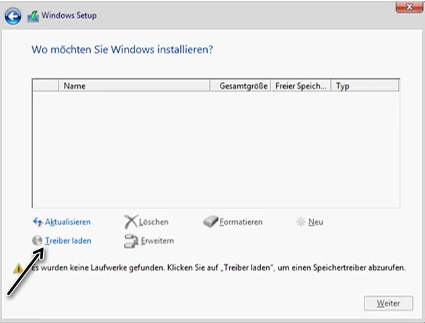Click the 'Es wurden keine Laufwerke gefunden' message
Viewport: 425px width, 323px height.
[x=219, y=268]
